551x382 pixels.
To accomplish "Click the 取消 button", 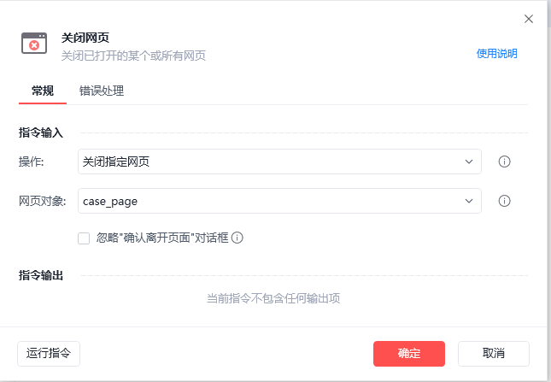I will click(x=493, y=353).
